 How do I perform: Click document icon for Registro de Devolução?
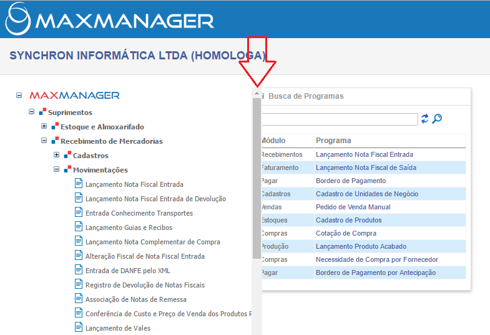[79, 284]
